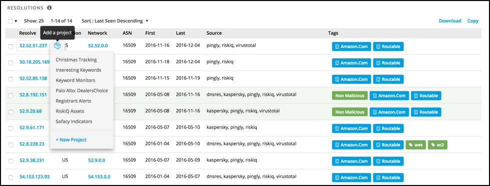Open IP address 52.9.38.231

click(32, 161)
